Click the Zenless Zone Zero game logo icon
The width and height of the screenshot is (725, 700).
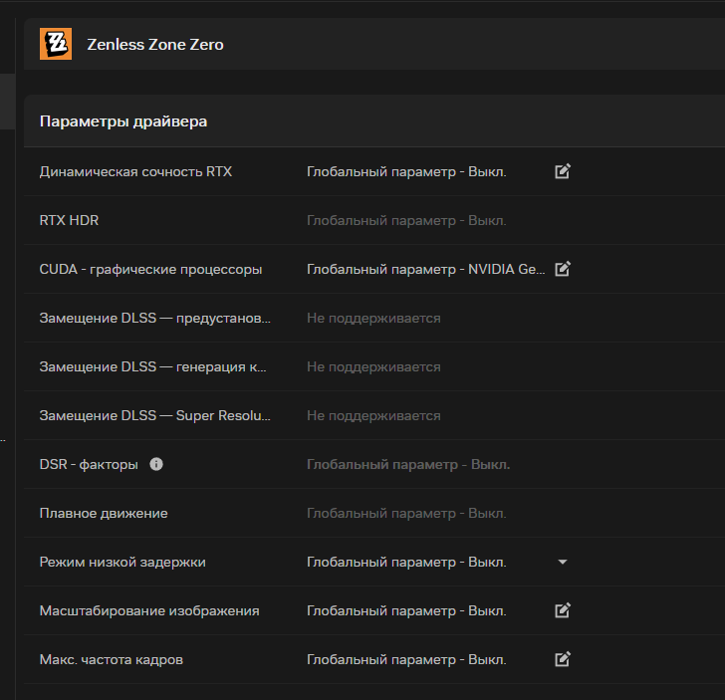pyautogui.click(x=56, y=44)
